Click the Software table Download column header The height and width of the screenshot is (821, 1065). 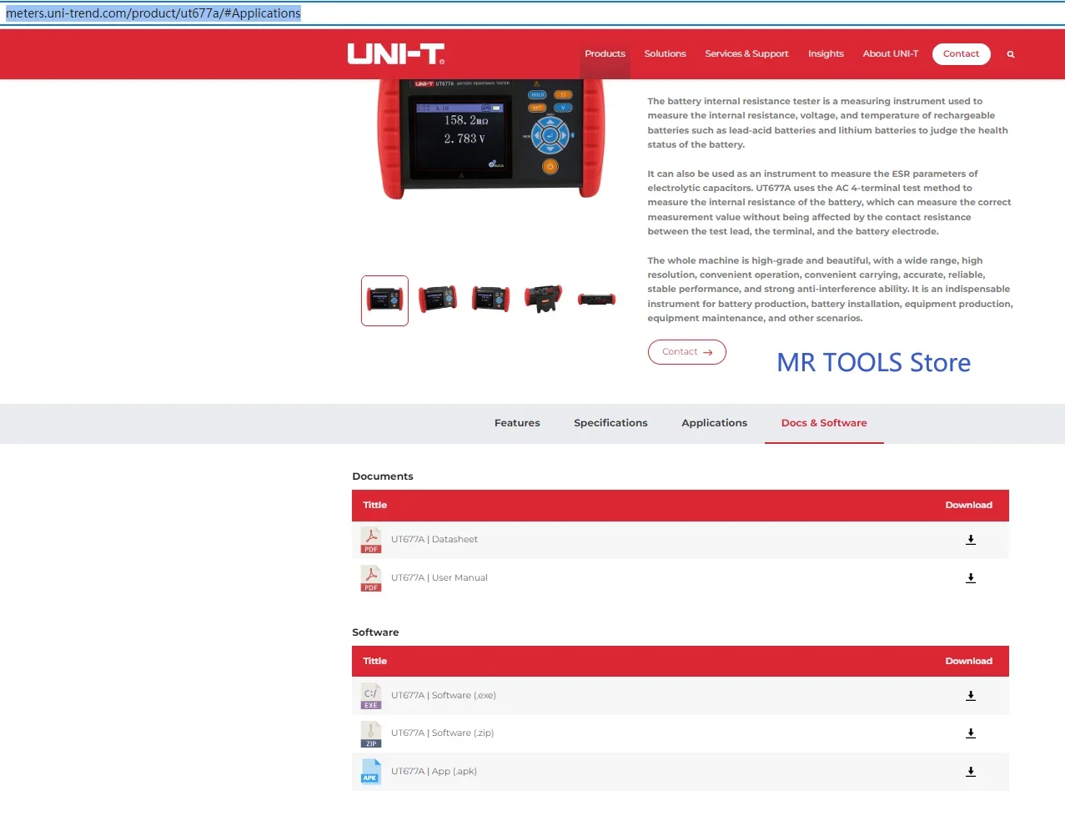968,662
